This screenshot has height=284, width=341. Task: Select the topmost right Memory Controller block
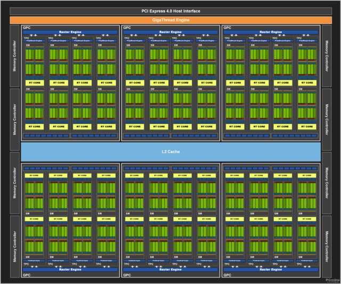[327, 56]
